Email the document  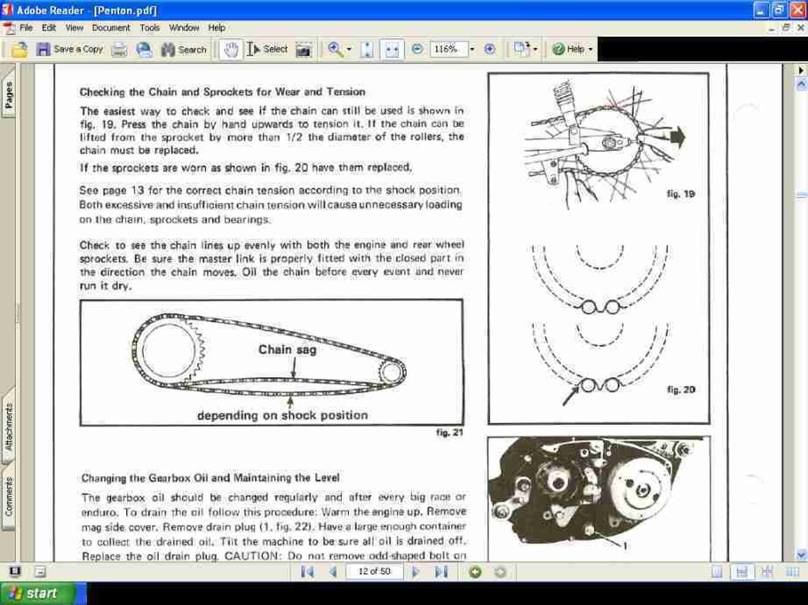143,49
